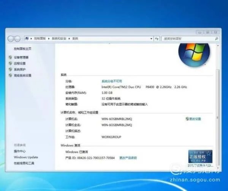Click the shield icon beside 高级系统设置

(10, 75)
